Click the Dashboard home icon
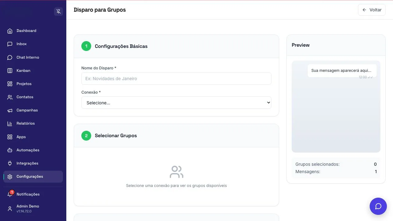Screen dimensions: 393x221 pos(10,31)
